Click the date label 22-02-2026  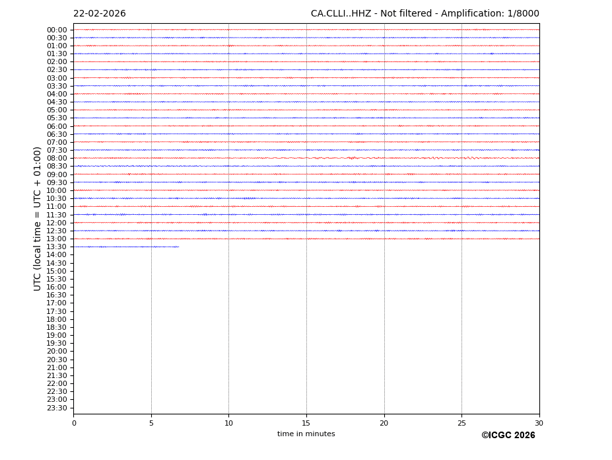point(99,14)
